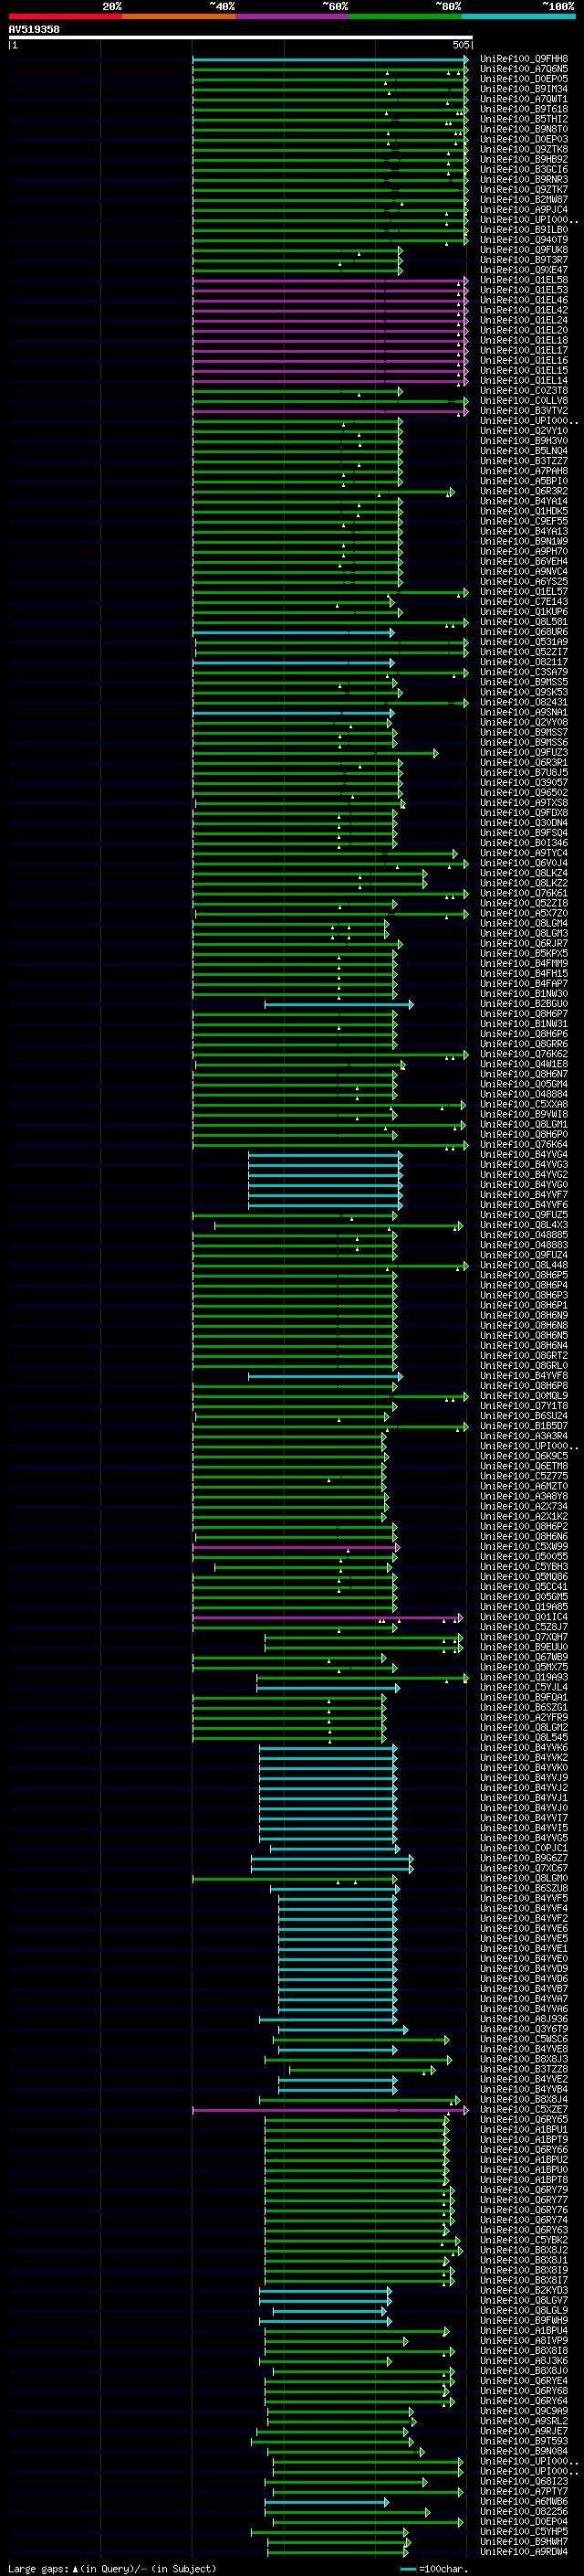
Task: Select label UniRef100_Q6V0J4
Action: pos(524,863)
